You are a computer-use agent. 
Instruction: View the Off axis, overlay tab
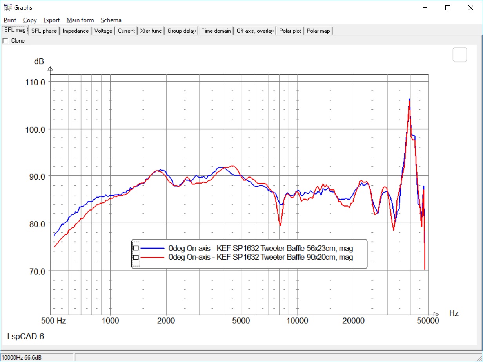click(x=255, y=31)
